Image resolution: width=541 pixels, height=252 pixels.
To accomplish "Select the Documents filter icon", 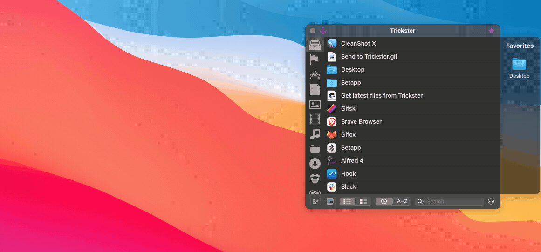I will (x=315, y=90).
